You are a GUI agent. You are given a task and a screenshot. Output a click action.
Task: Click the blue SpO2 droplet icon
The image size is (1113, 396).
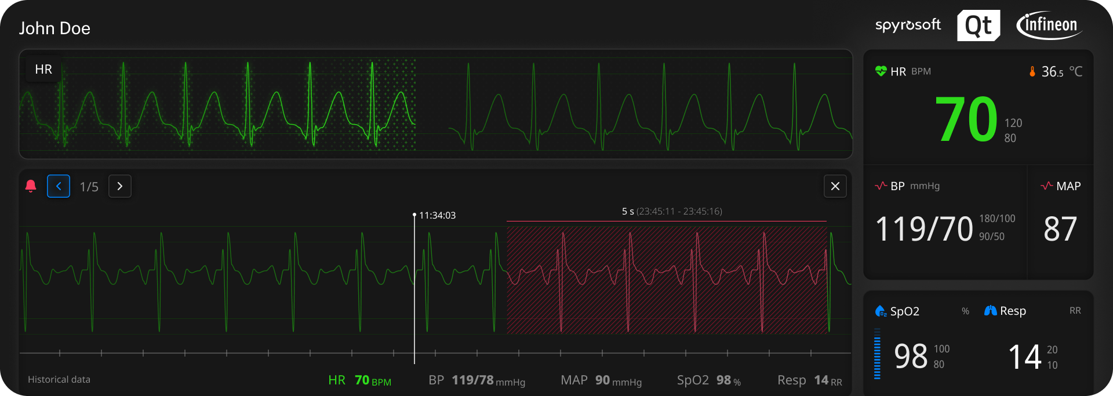881,311
